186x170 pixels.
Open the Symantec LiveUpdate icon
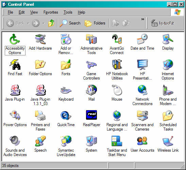click(66, 141)
